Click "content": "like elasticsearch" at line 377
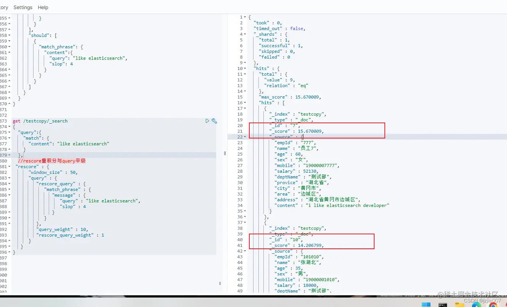 point(69,144)
